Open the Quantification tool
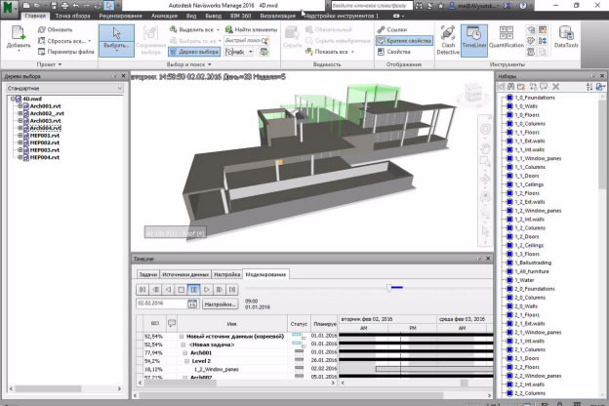The height and width of the screenshot is (406, 609). coord(507,37)
